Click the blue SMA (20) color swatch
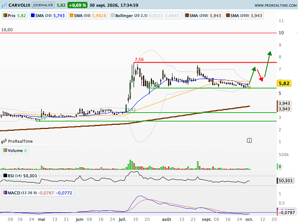Screen dimensions: 298x223 tap(33, 15)
